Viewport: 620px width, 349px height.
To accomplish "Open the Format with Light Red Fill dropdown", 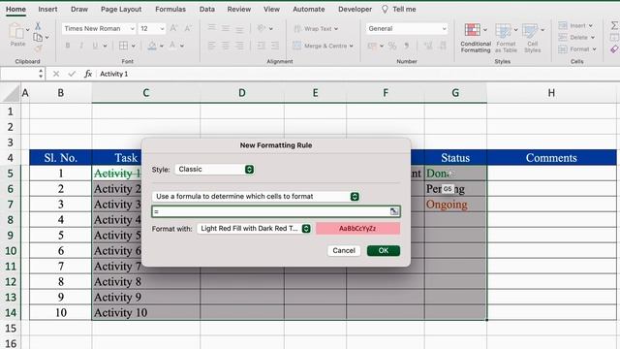I will click(x=254, y=229).
